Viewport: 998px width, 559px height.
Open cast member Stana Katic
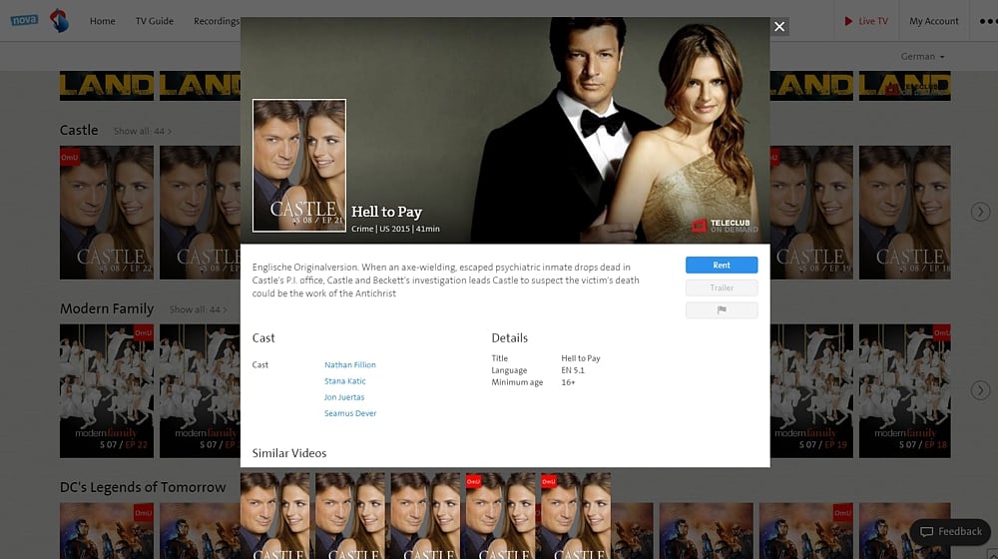click(x=345, y=380)
